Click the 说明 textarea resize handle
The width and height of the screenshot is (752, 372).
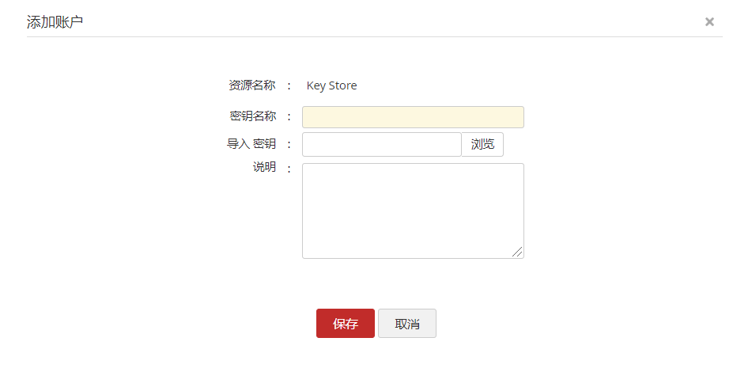[517, 252]
